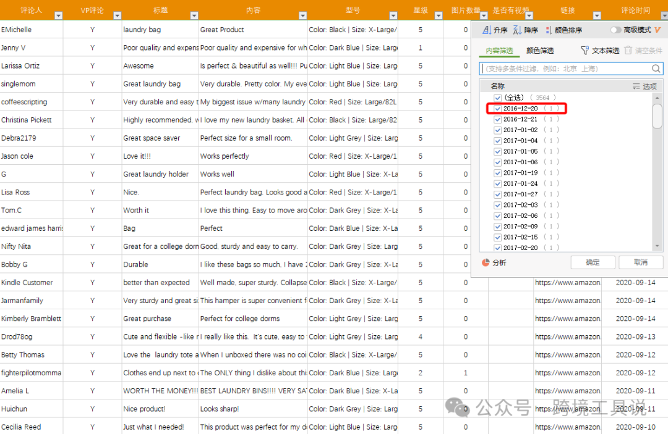Image resolution: width=668 pixels, height=434 pixels.
Task: Uncheck date 2017-02-15
Action: (497, 237)
